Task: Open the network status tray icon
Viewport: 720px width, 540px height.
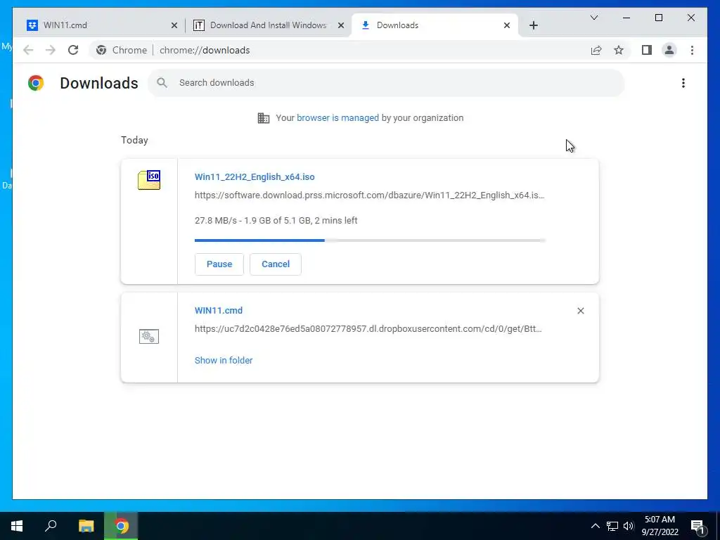Action: click(612, 526)
